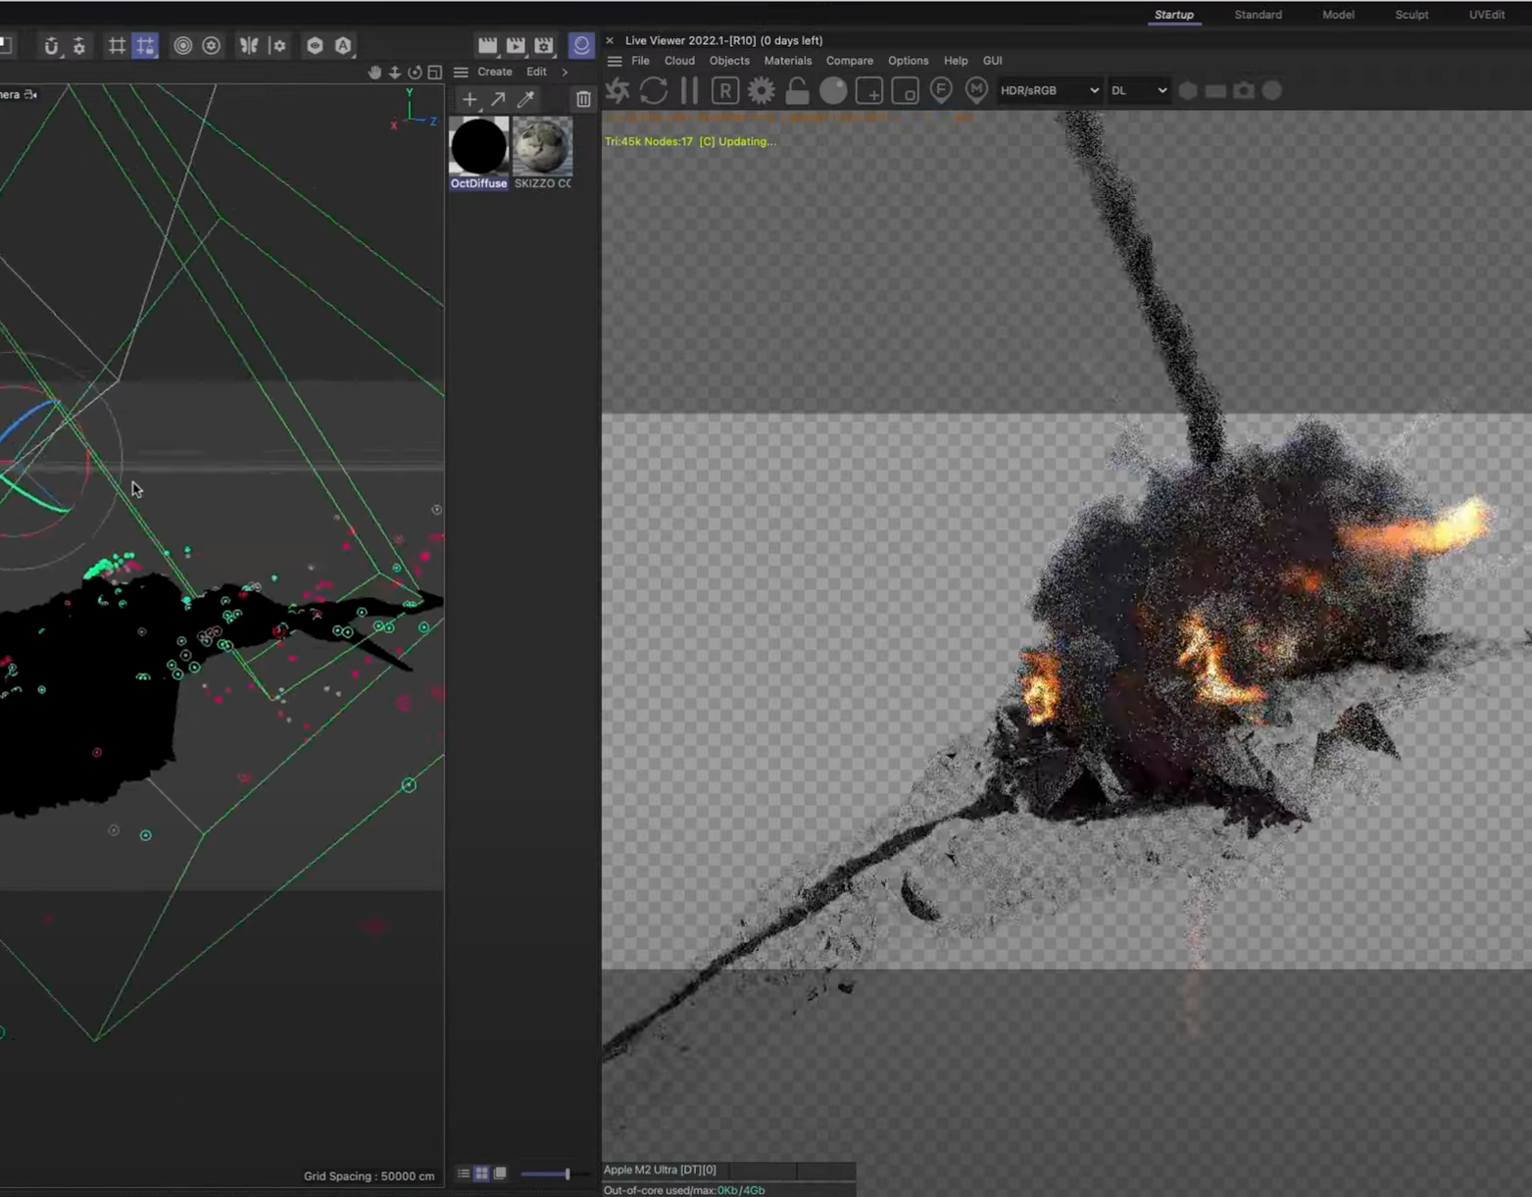Screen dimensions: 1532x1197
Task: Open the Materials menu in Live Viewer
Action: click(x=787, y=61)
